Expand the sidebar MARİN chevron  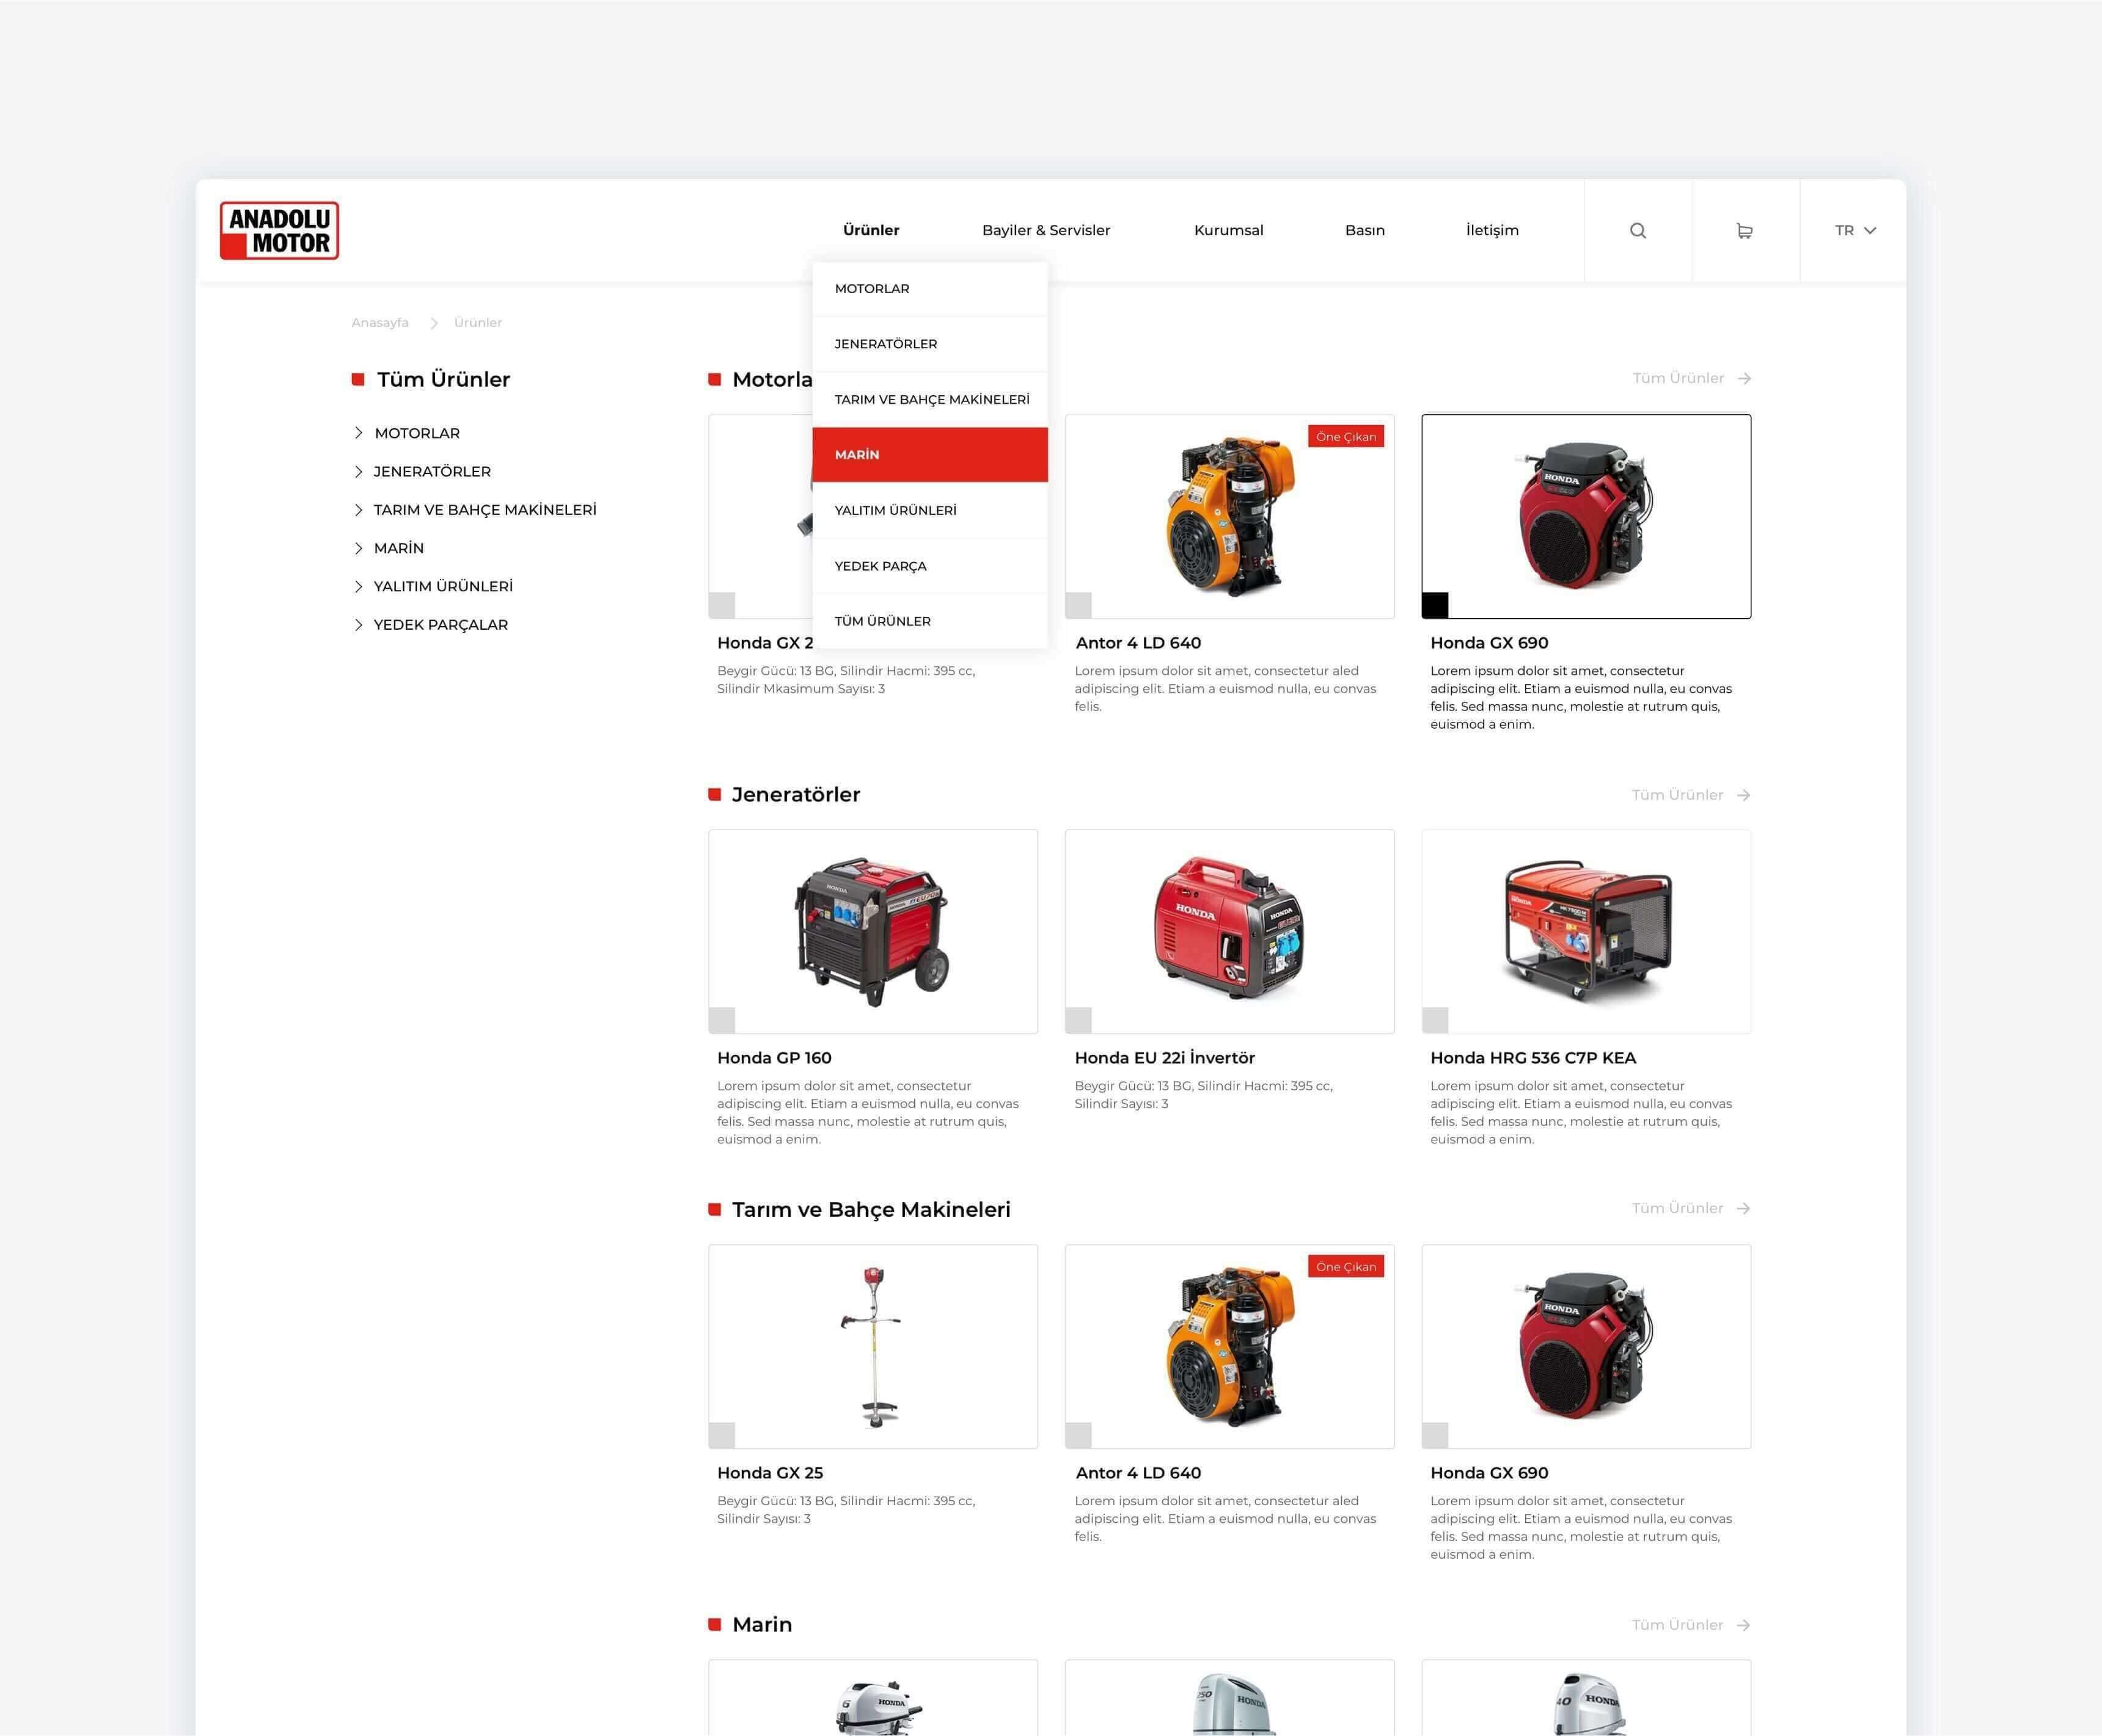coord(358,548)
